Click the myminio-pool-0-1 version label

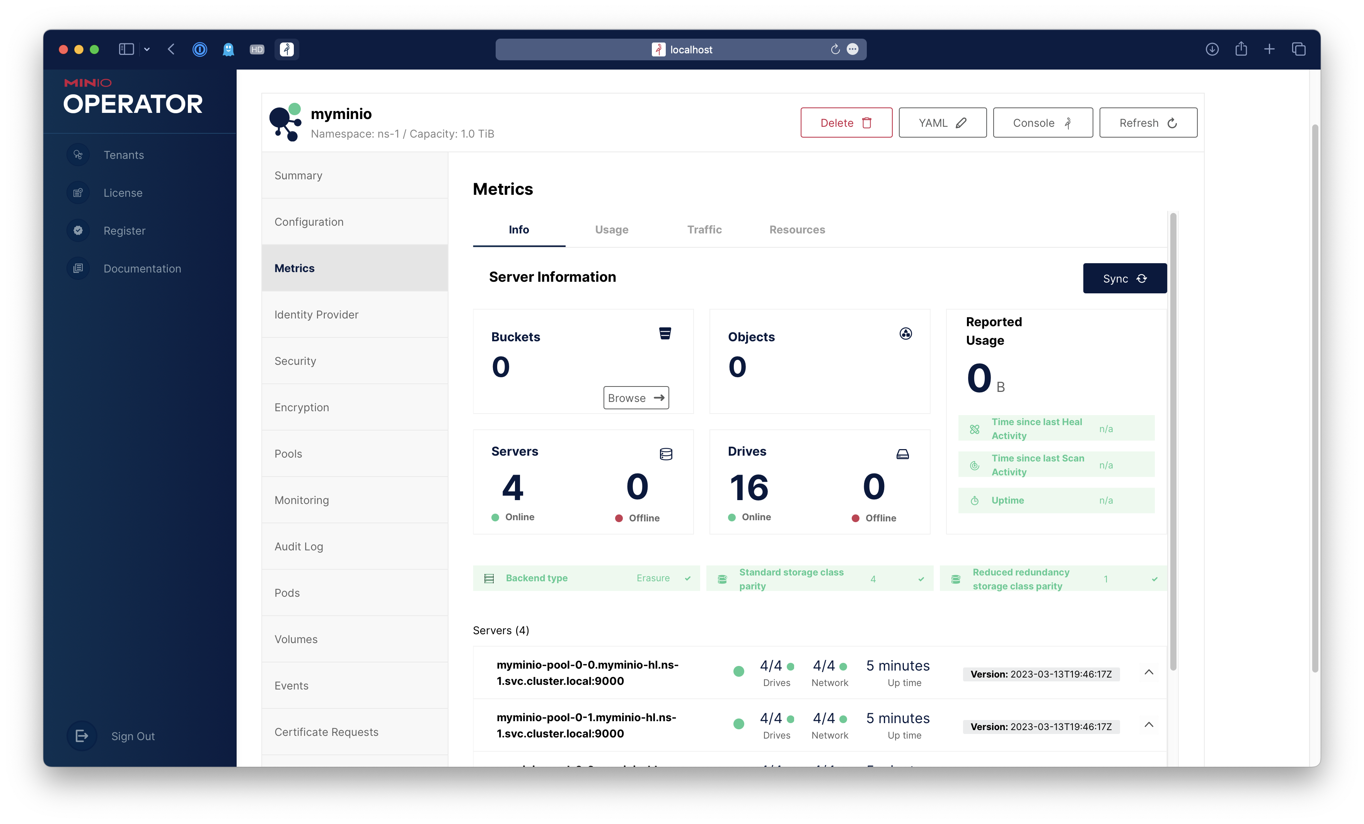pos(1041,727)
